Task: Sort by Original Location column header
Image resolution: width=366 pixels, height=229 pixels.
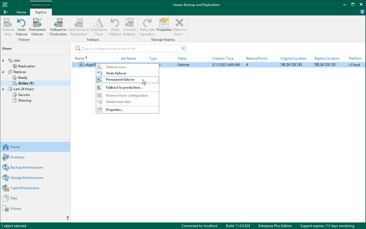Action: (x=294, y=58)
